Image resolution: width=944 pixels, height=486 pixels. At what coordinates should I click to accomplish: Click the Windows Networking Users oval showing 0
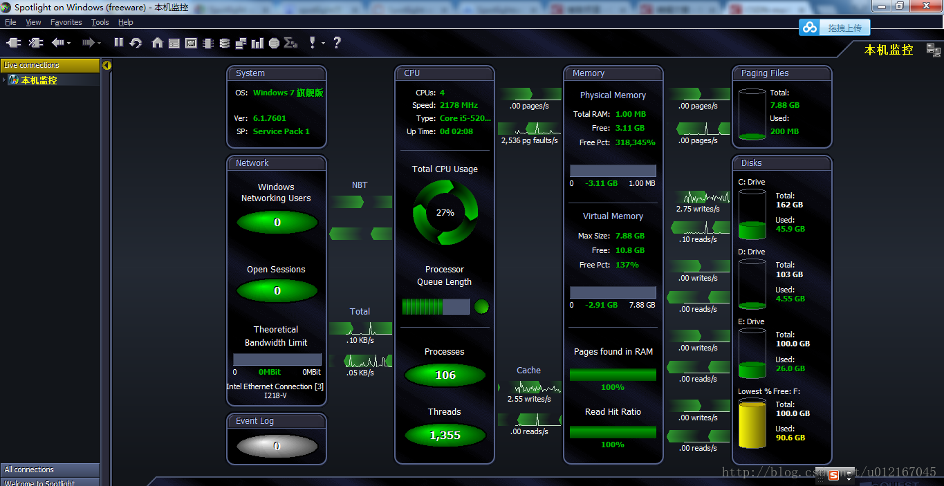click(277, 223)
